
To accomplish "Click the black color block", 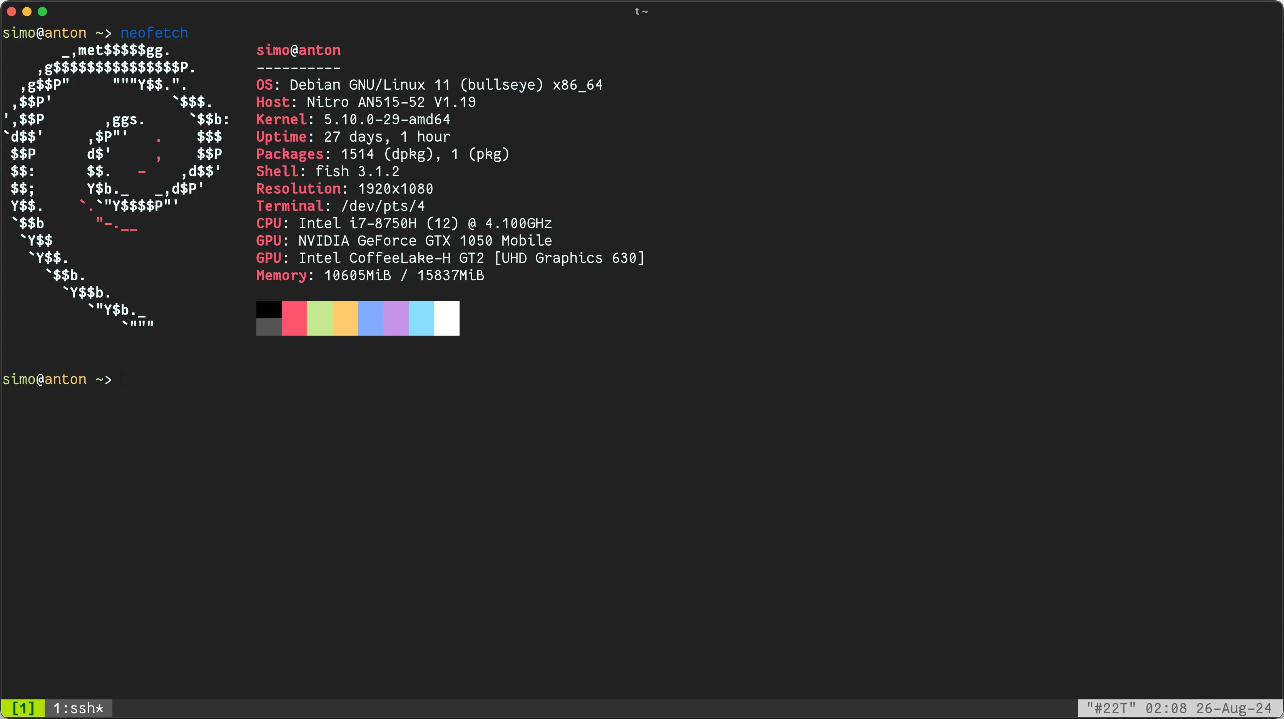I will [x=269, y=309].
